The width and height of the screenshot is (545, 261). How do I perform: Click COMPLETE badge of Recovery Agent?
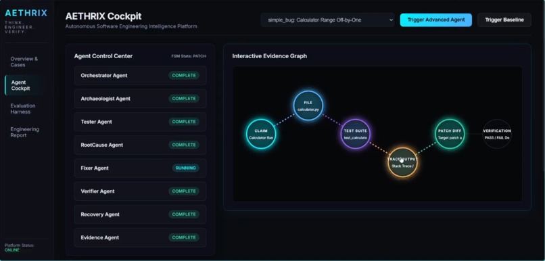184,214
